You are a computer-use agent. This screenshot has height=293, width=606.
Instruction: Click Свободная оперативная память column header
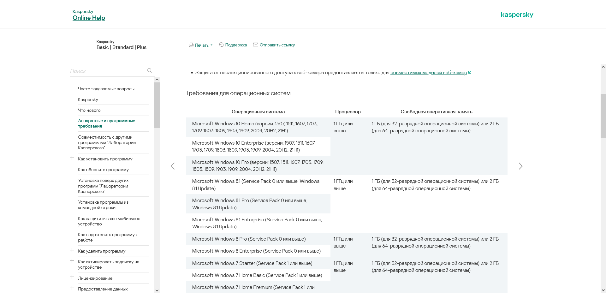coord(437,112)
